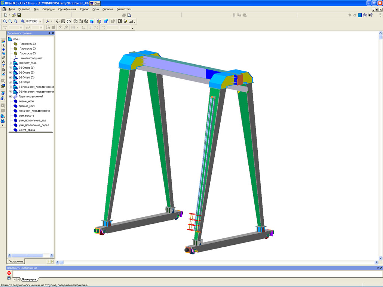This screenshot has height=287, width=383.
Task: Toggle shaded rendering display mode
Action: point(92,21)
